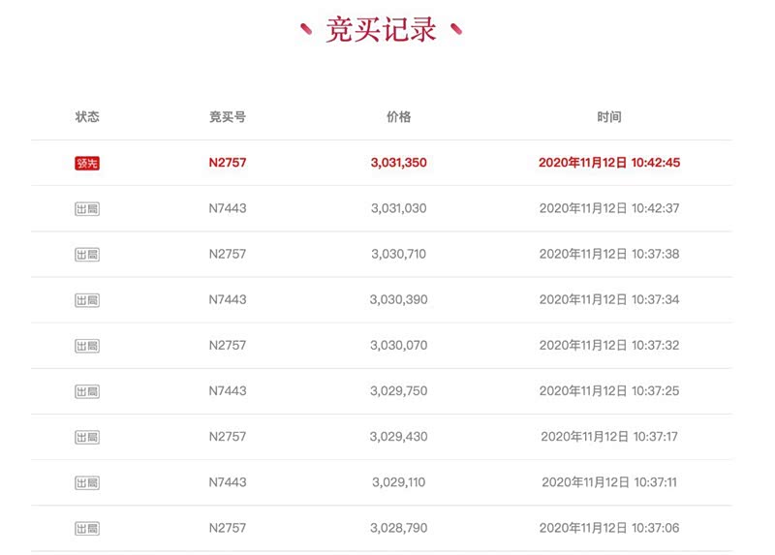This screenshot has width=775, height=555.
Task: Click the 状态 column header
Action: click(x=87, y=117)
